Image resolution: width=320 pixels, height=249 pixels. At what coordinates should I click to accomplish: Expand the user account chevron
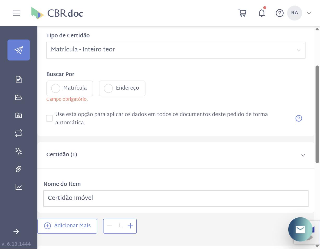[309, 13]
